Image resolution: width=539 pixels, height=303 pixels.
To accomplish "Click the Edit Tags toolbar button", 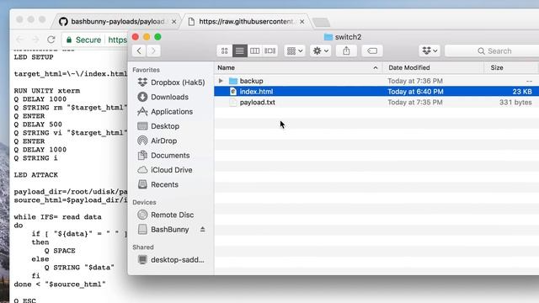I will 372,50.
